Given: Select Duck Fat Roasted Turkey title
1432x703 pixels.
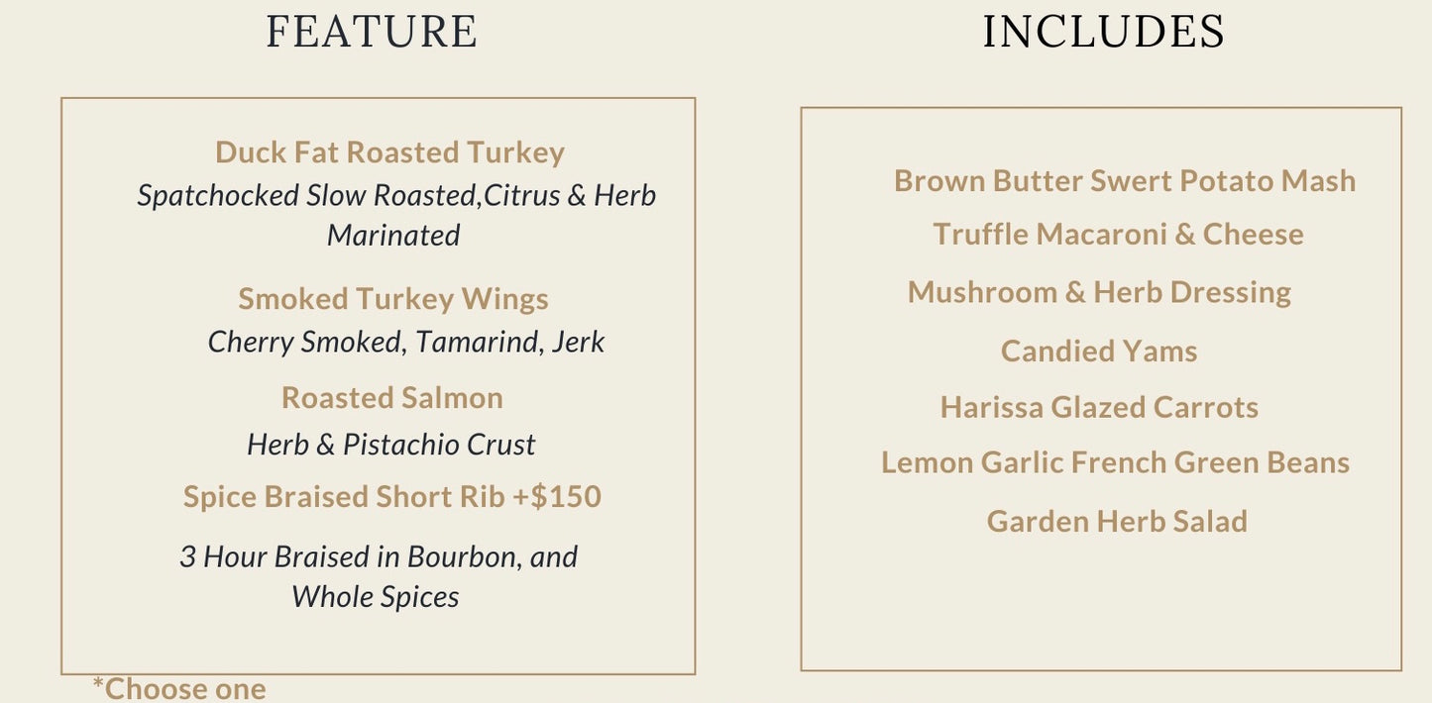Looking at the screenshot, I should click(389, 152).
